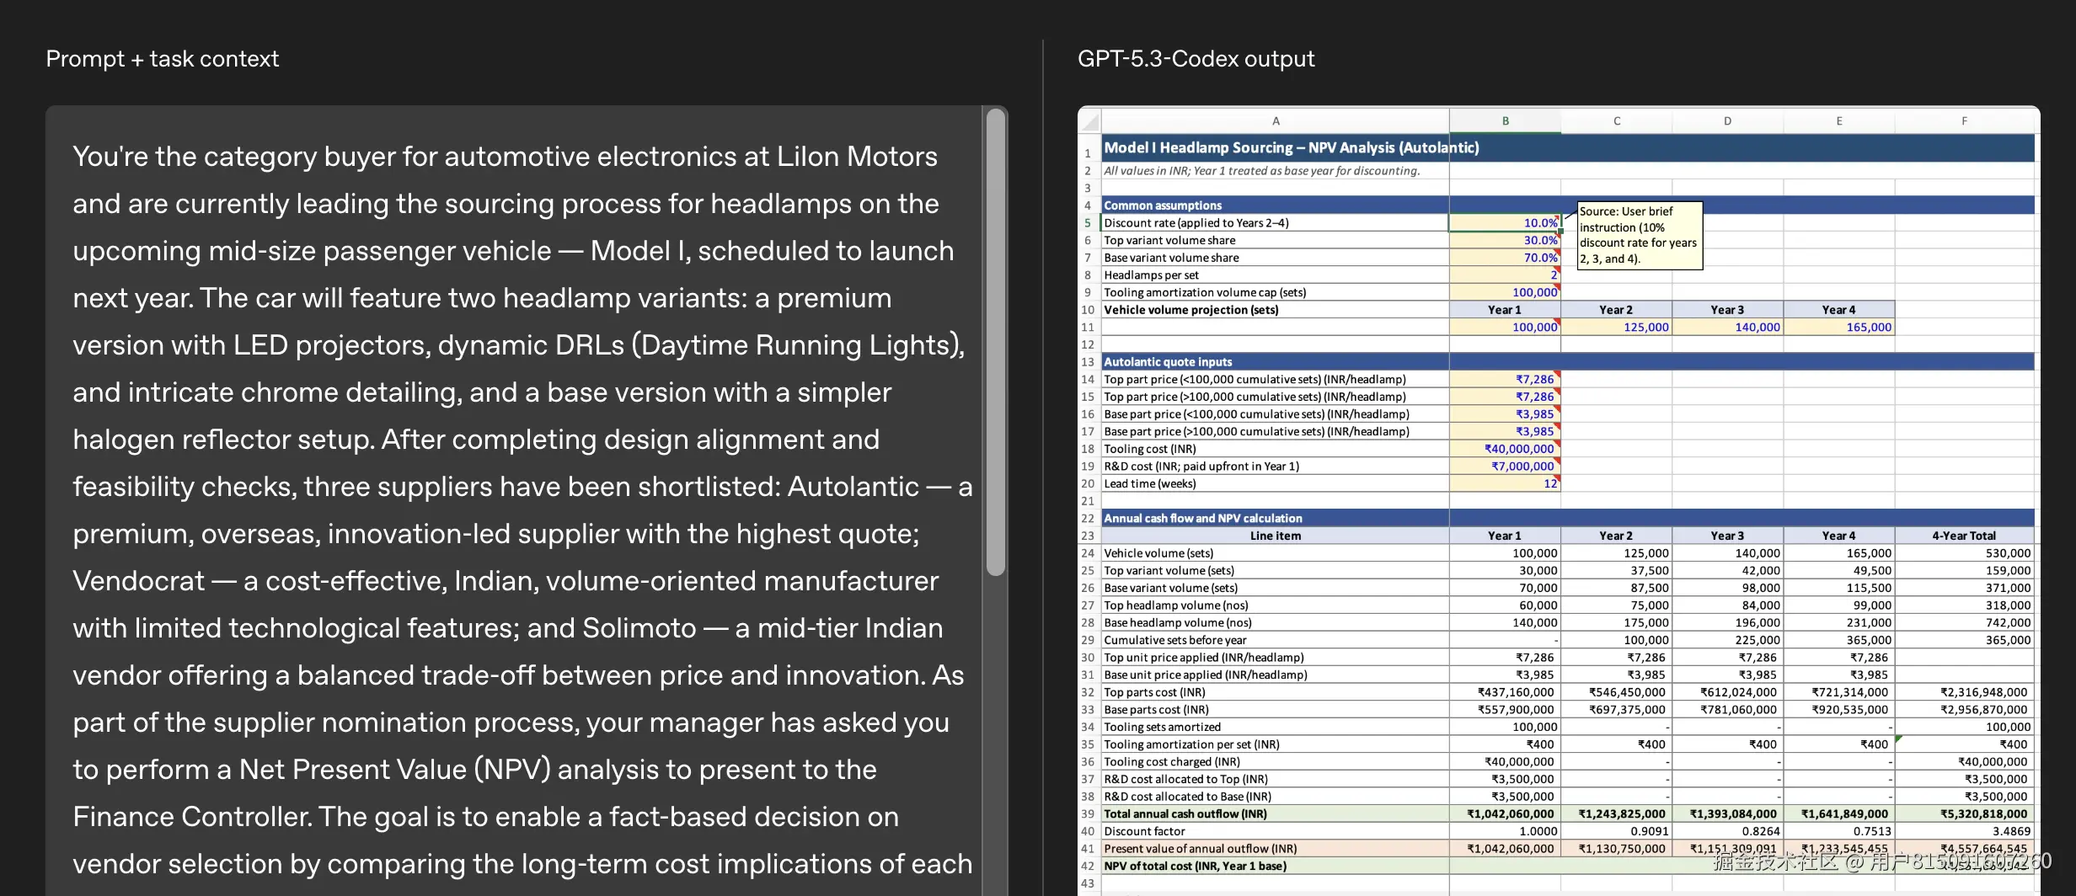Select column F header

pyautogui.click(x=1964, y=121)
